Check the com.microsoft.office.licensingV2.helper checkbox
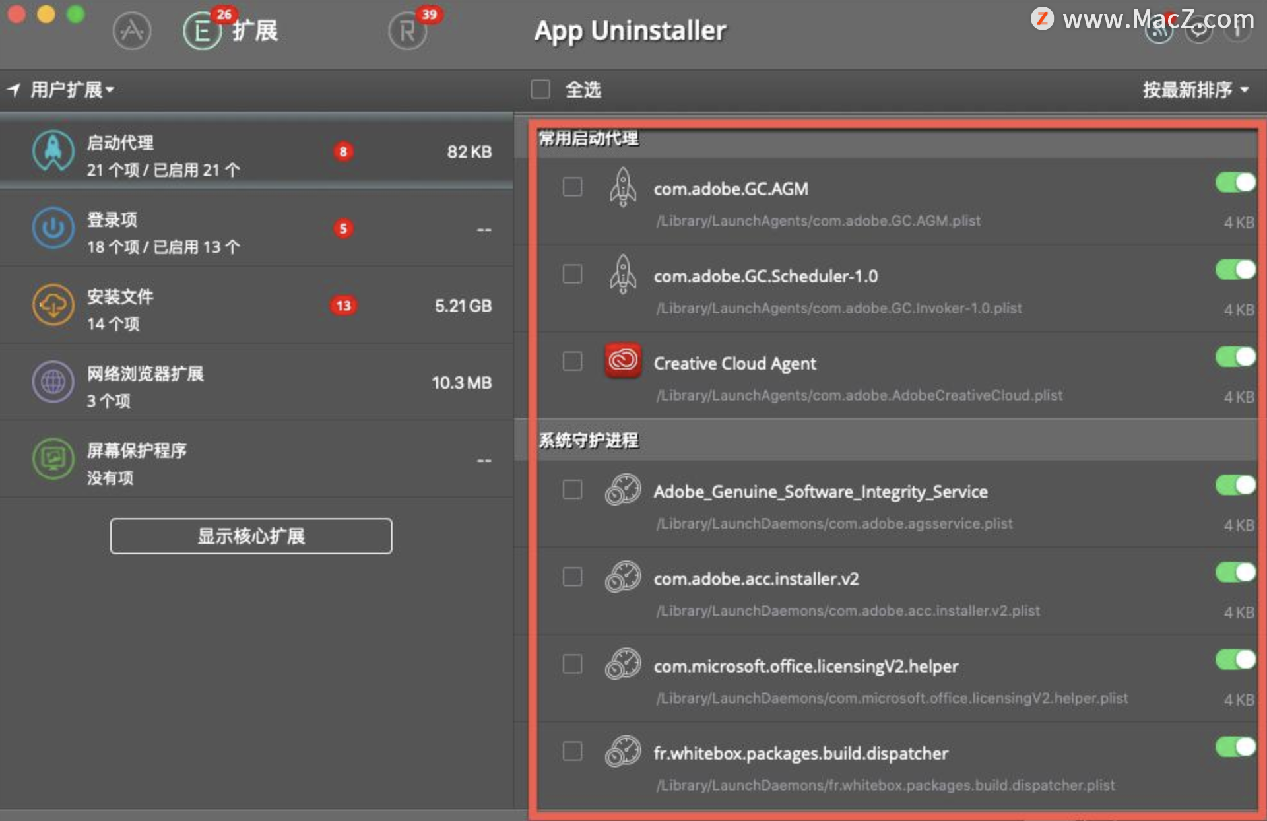Screen dimensions: 1267x821 572,664
